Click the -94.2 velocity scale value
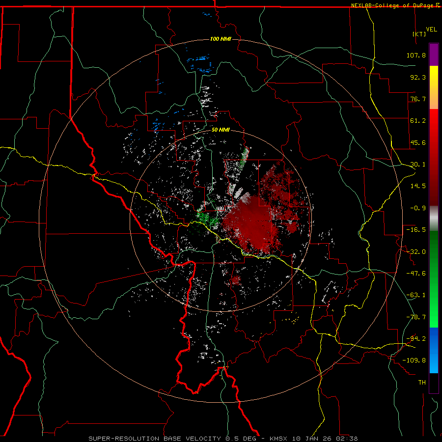 416,339
